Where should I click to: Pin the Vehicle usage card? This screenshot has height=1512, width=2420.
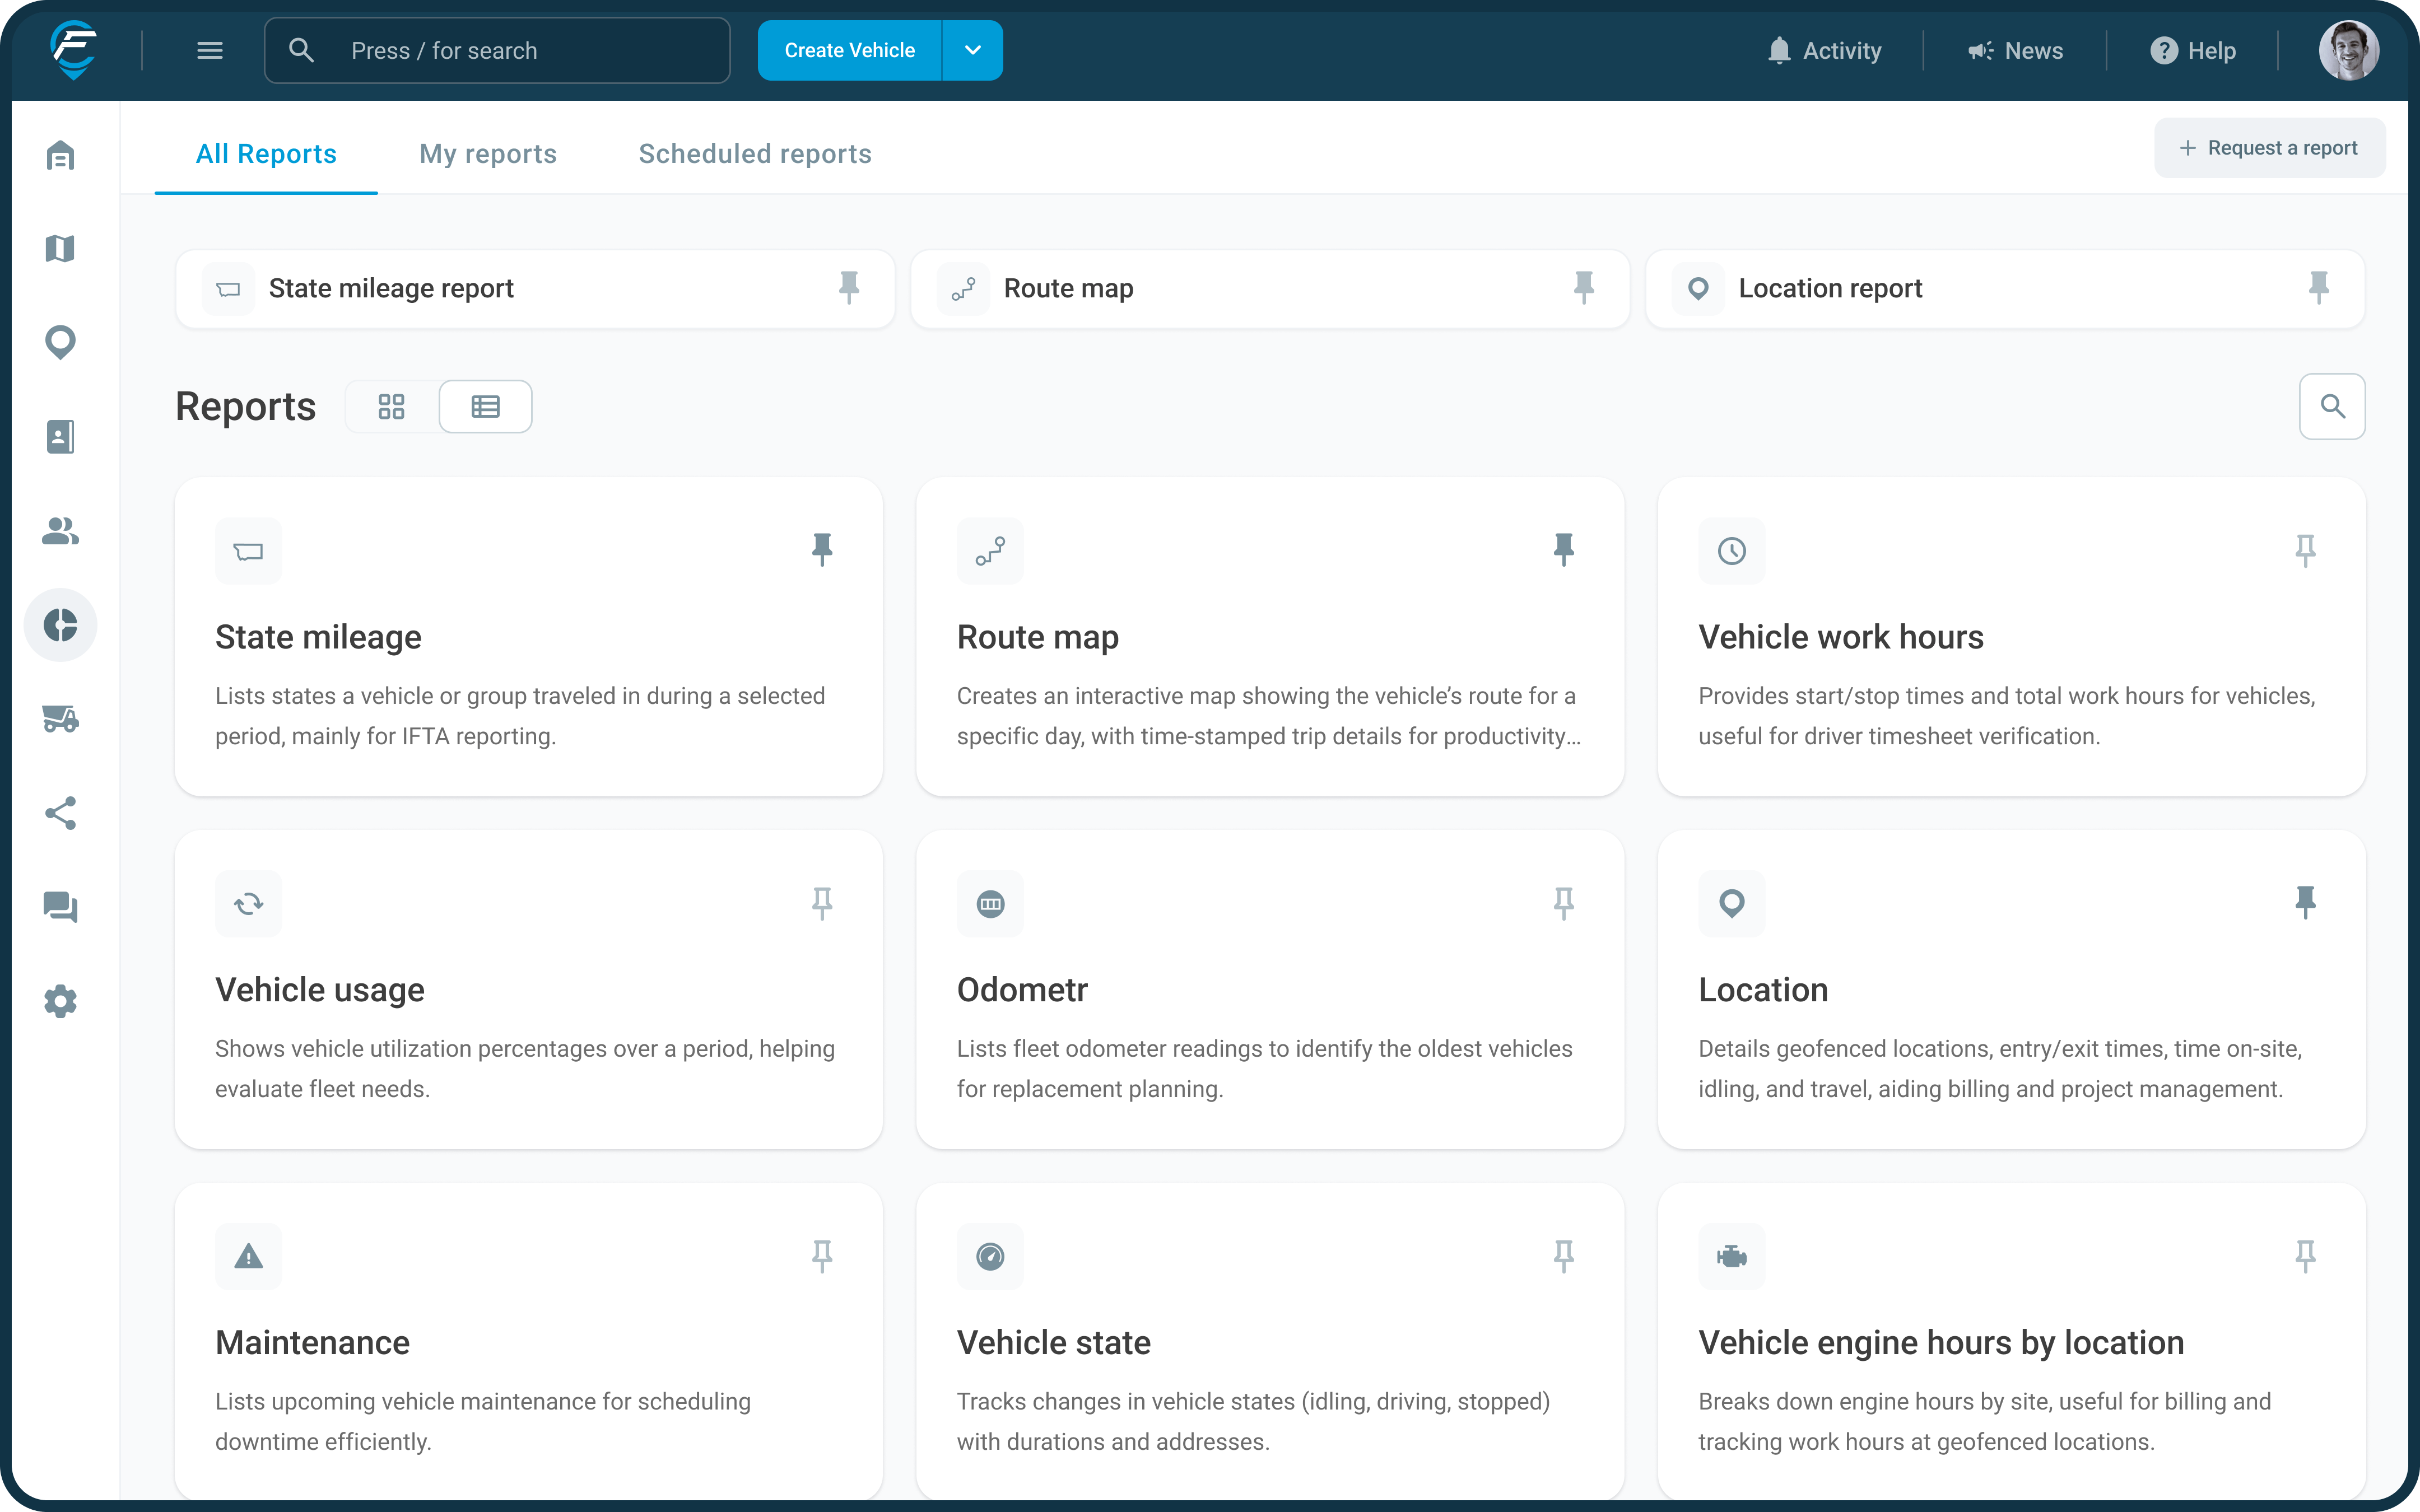pyautogui.click(x=822, y=903)
